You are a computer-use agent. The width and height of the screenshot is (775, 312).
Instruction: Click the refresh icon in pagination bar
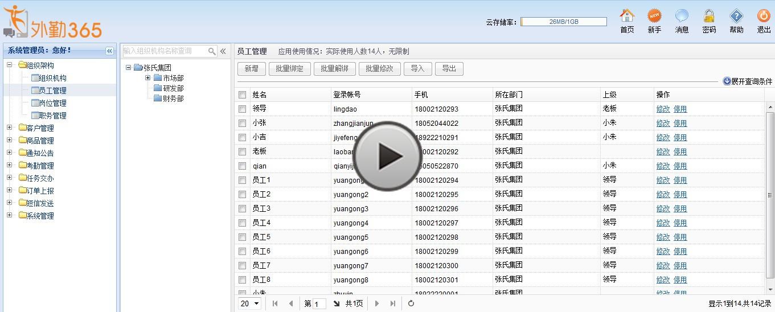click(x=411, y=303)
